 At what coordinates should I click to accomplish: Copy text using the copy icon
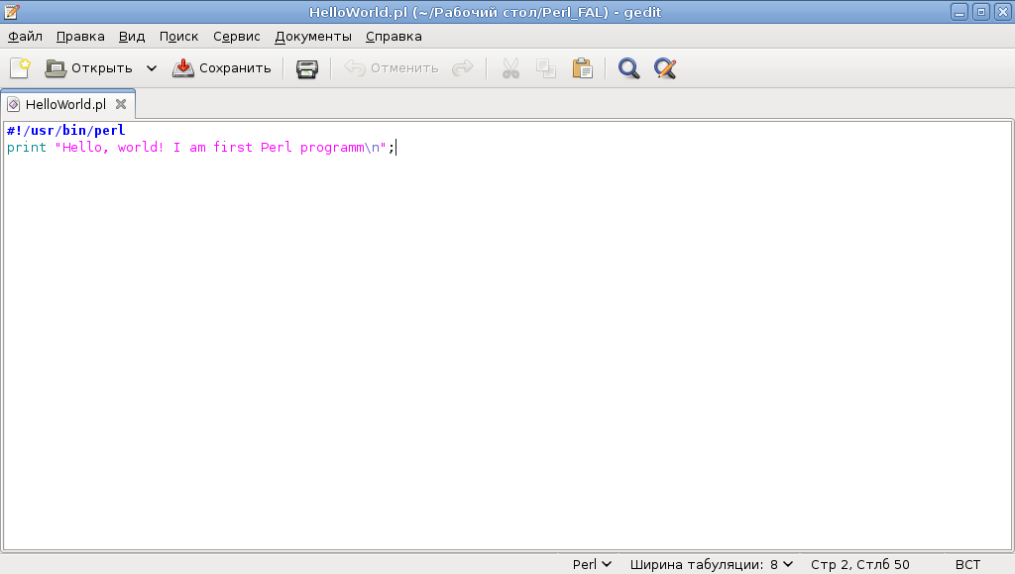(546, 67)
